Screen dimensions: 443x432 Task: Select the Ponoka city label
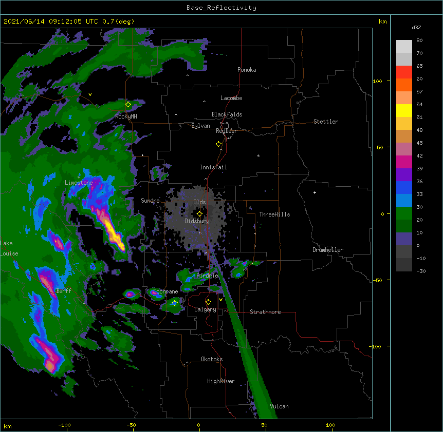click(247, 70)
